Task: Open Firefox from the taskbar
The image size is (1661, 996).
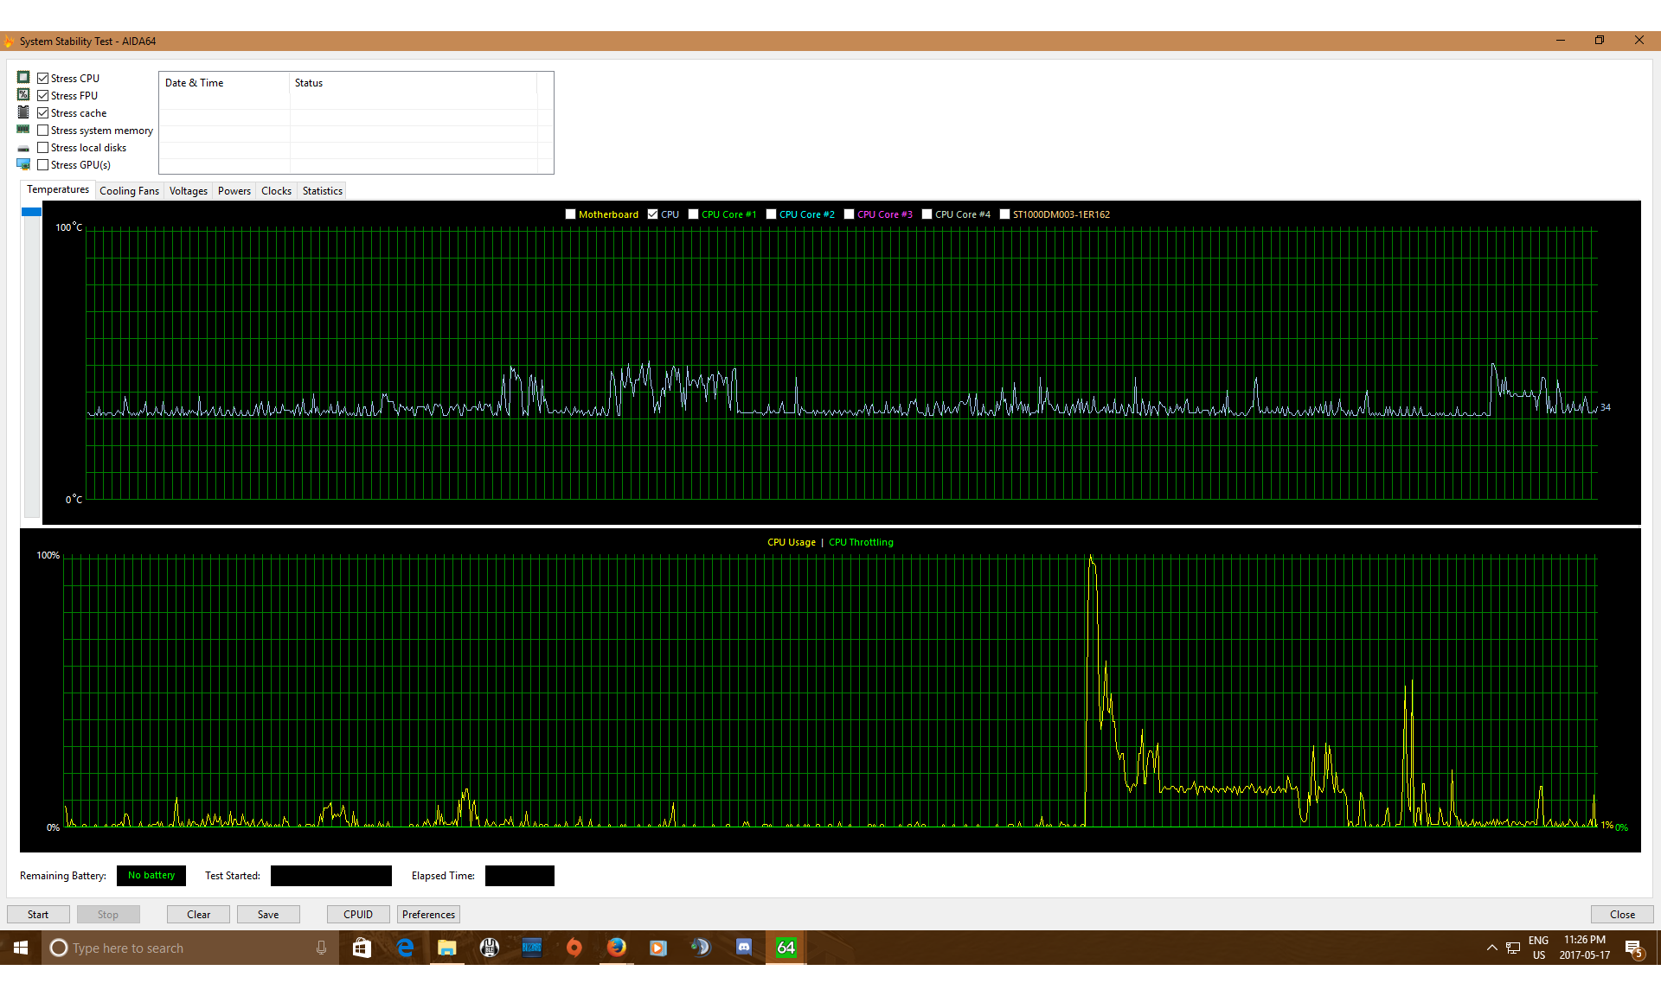Action: coord(616,948)
